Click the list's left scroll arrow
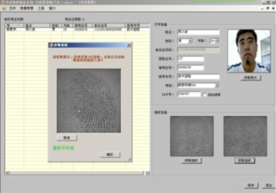Screen dimensions: 276x193 7,173
